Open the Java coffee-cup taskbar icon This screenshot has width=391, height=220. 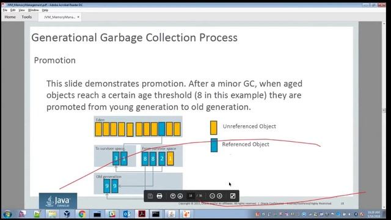click(171, 214)
